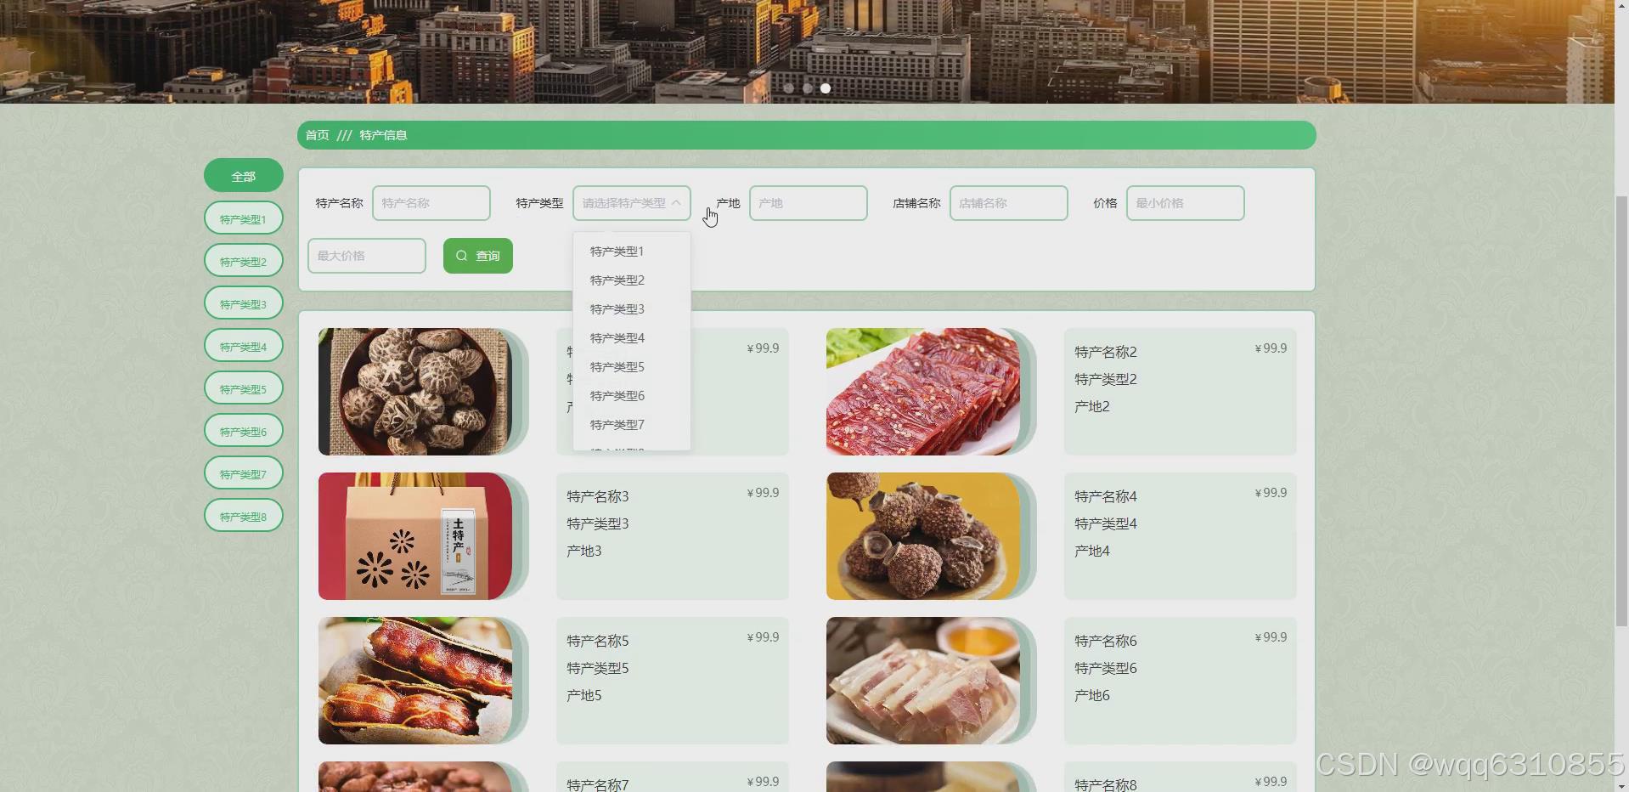Filter by 特产类型2 in the sidebar
The width and height of the screenshot is (1629, 792).
tap(244, 261)
